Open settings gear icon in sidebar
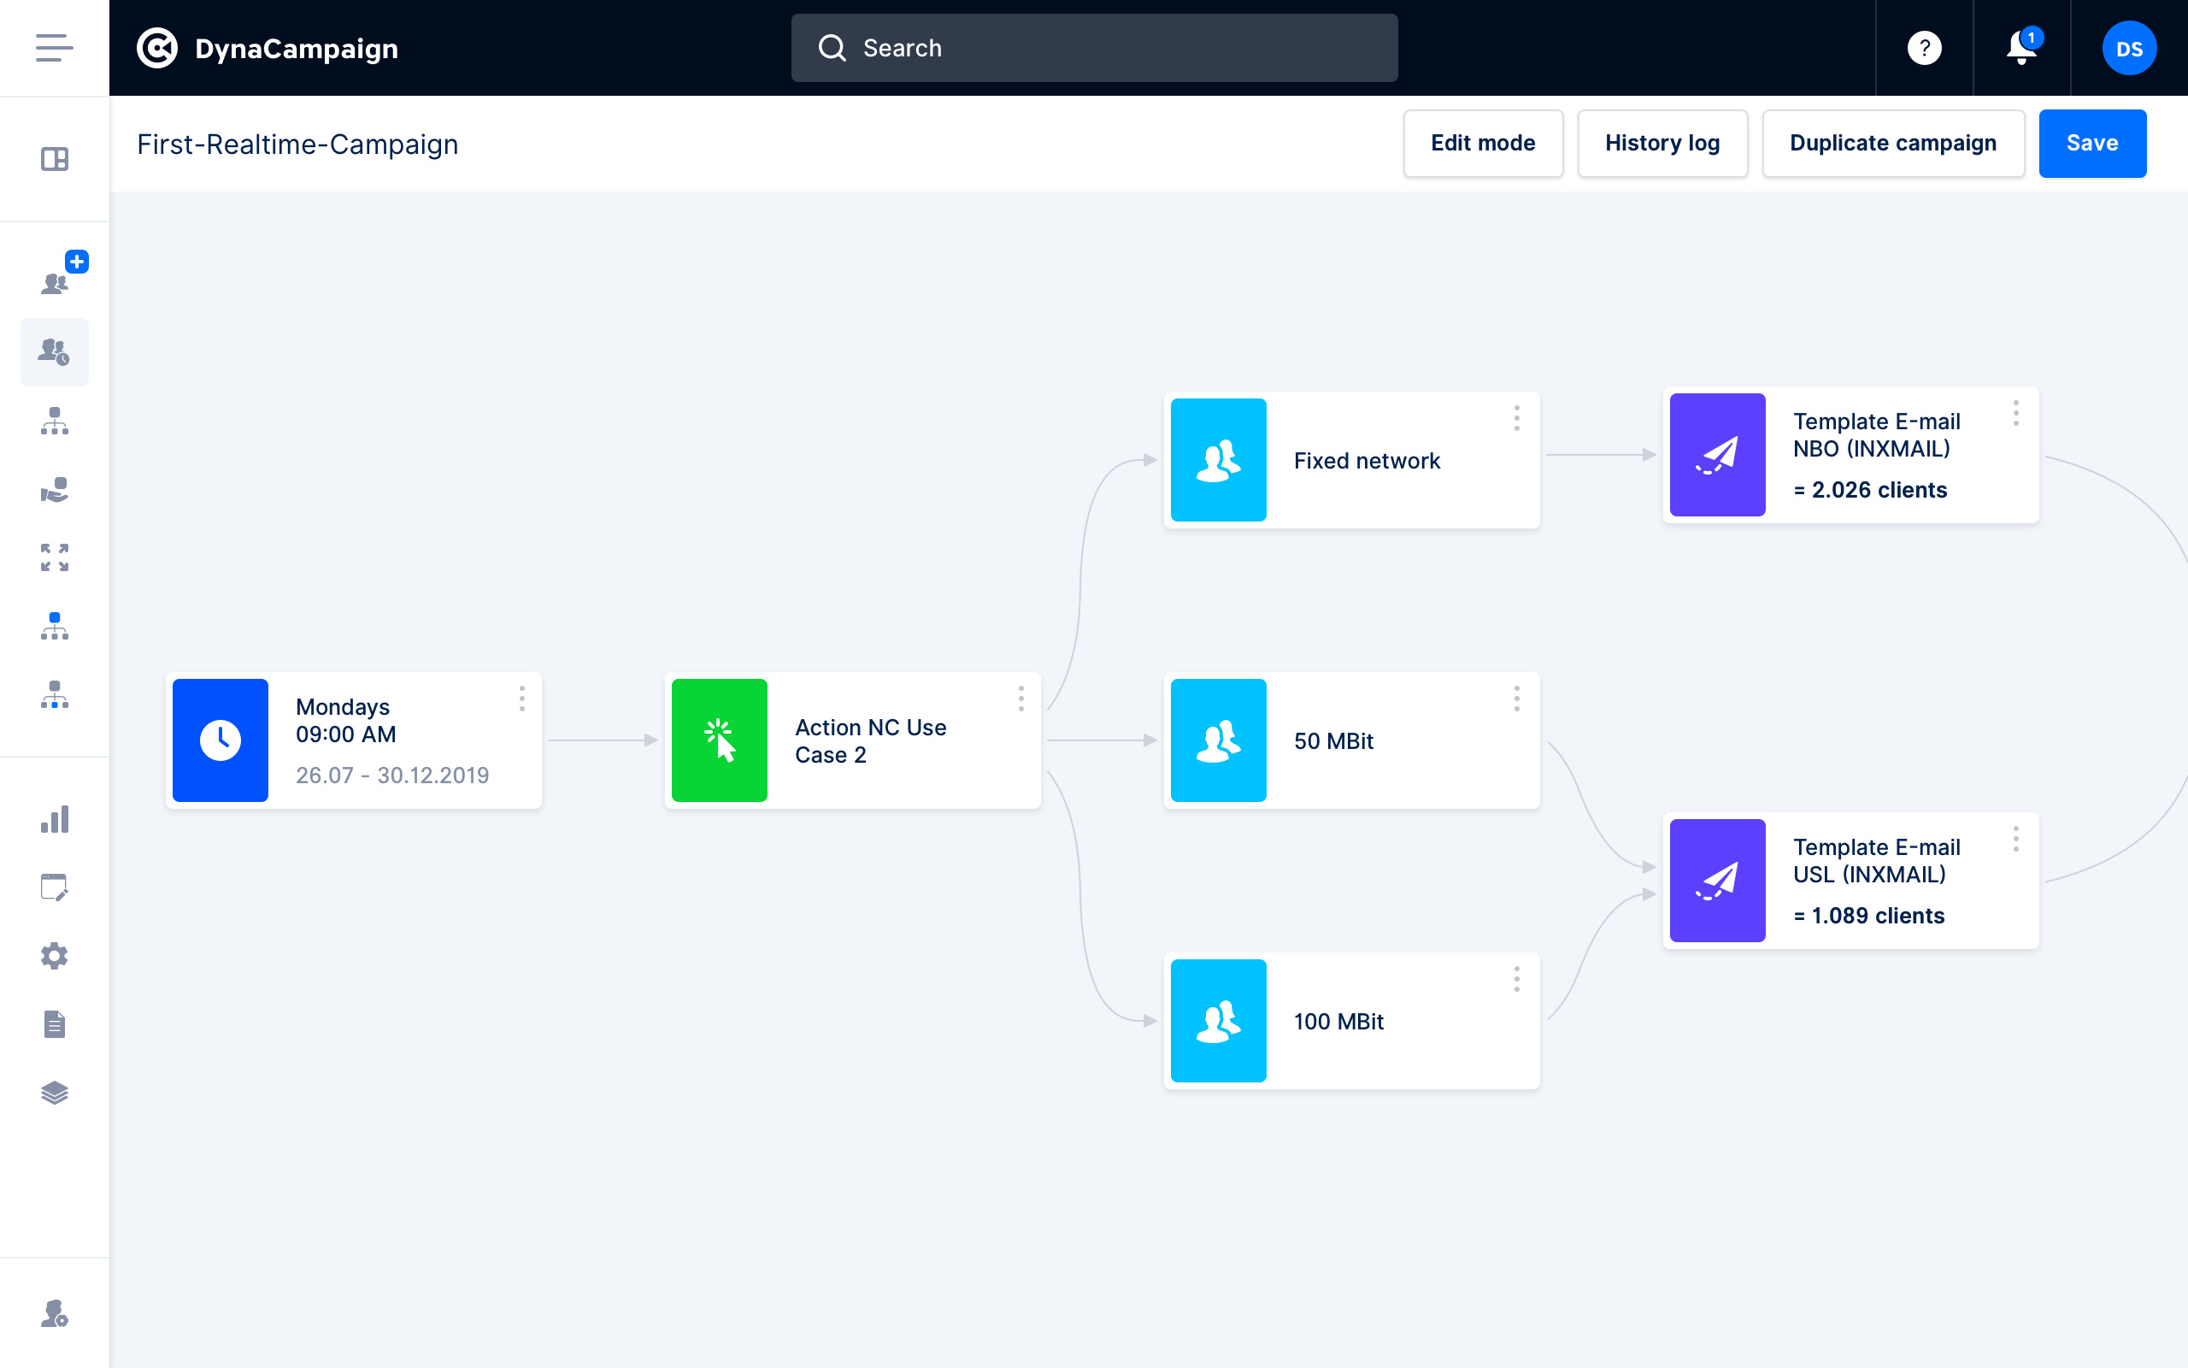 tap(54, 957)
